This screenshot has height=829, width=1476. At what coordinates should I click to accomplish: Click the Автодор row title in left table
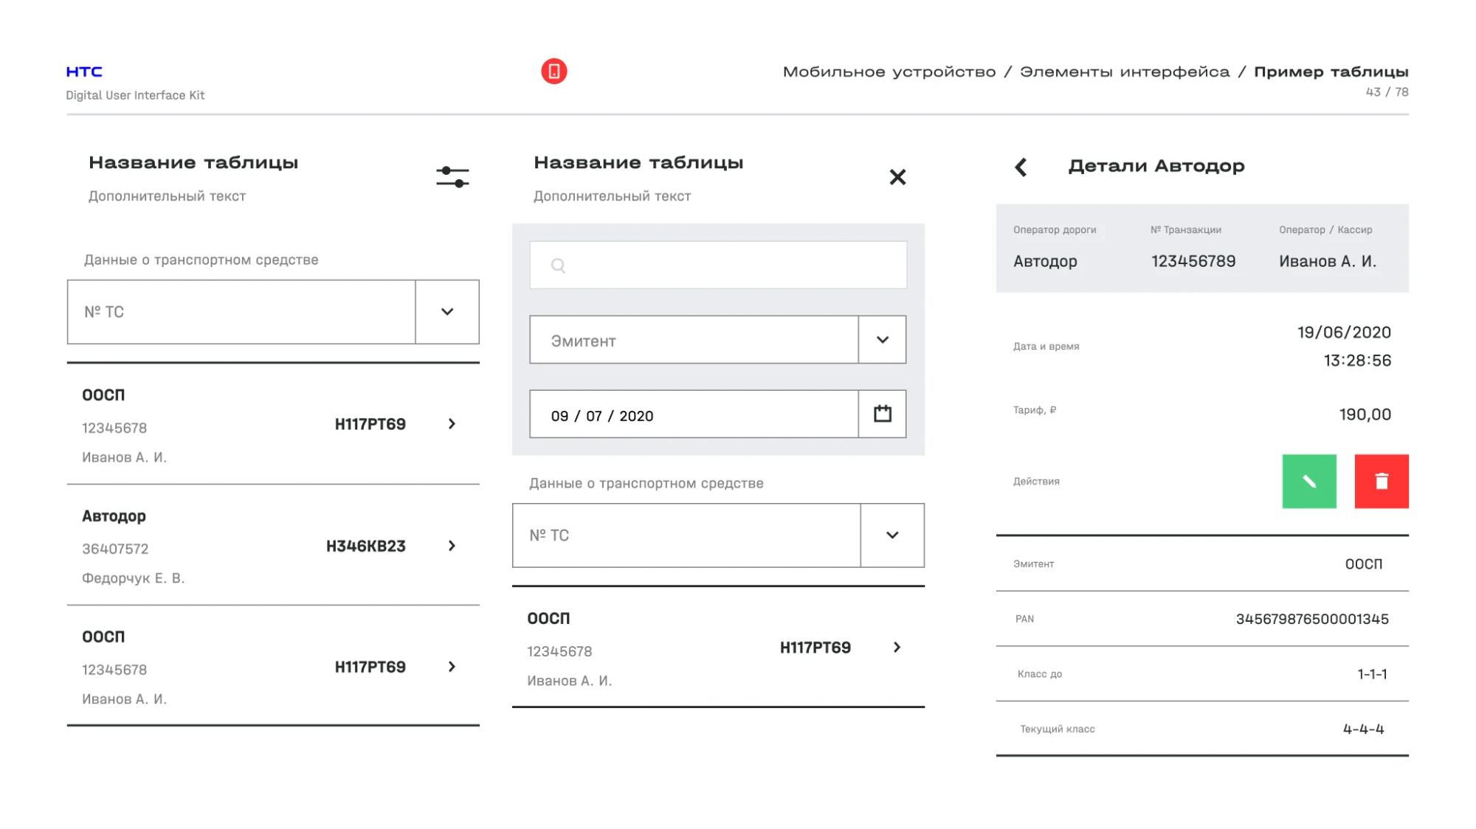pyautogui.click(x=114, y=516)
